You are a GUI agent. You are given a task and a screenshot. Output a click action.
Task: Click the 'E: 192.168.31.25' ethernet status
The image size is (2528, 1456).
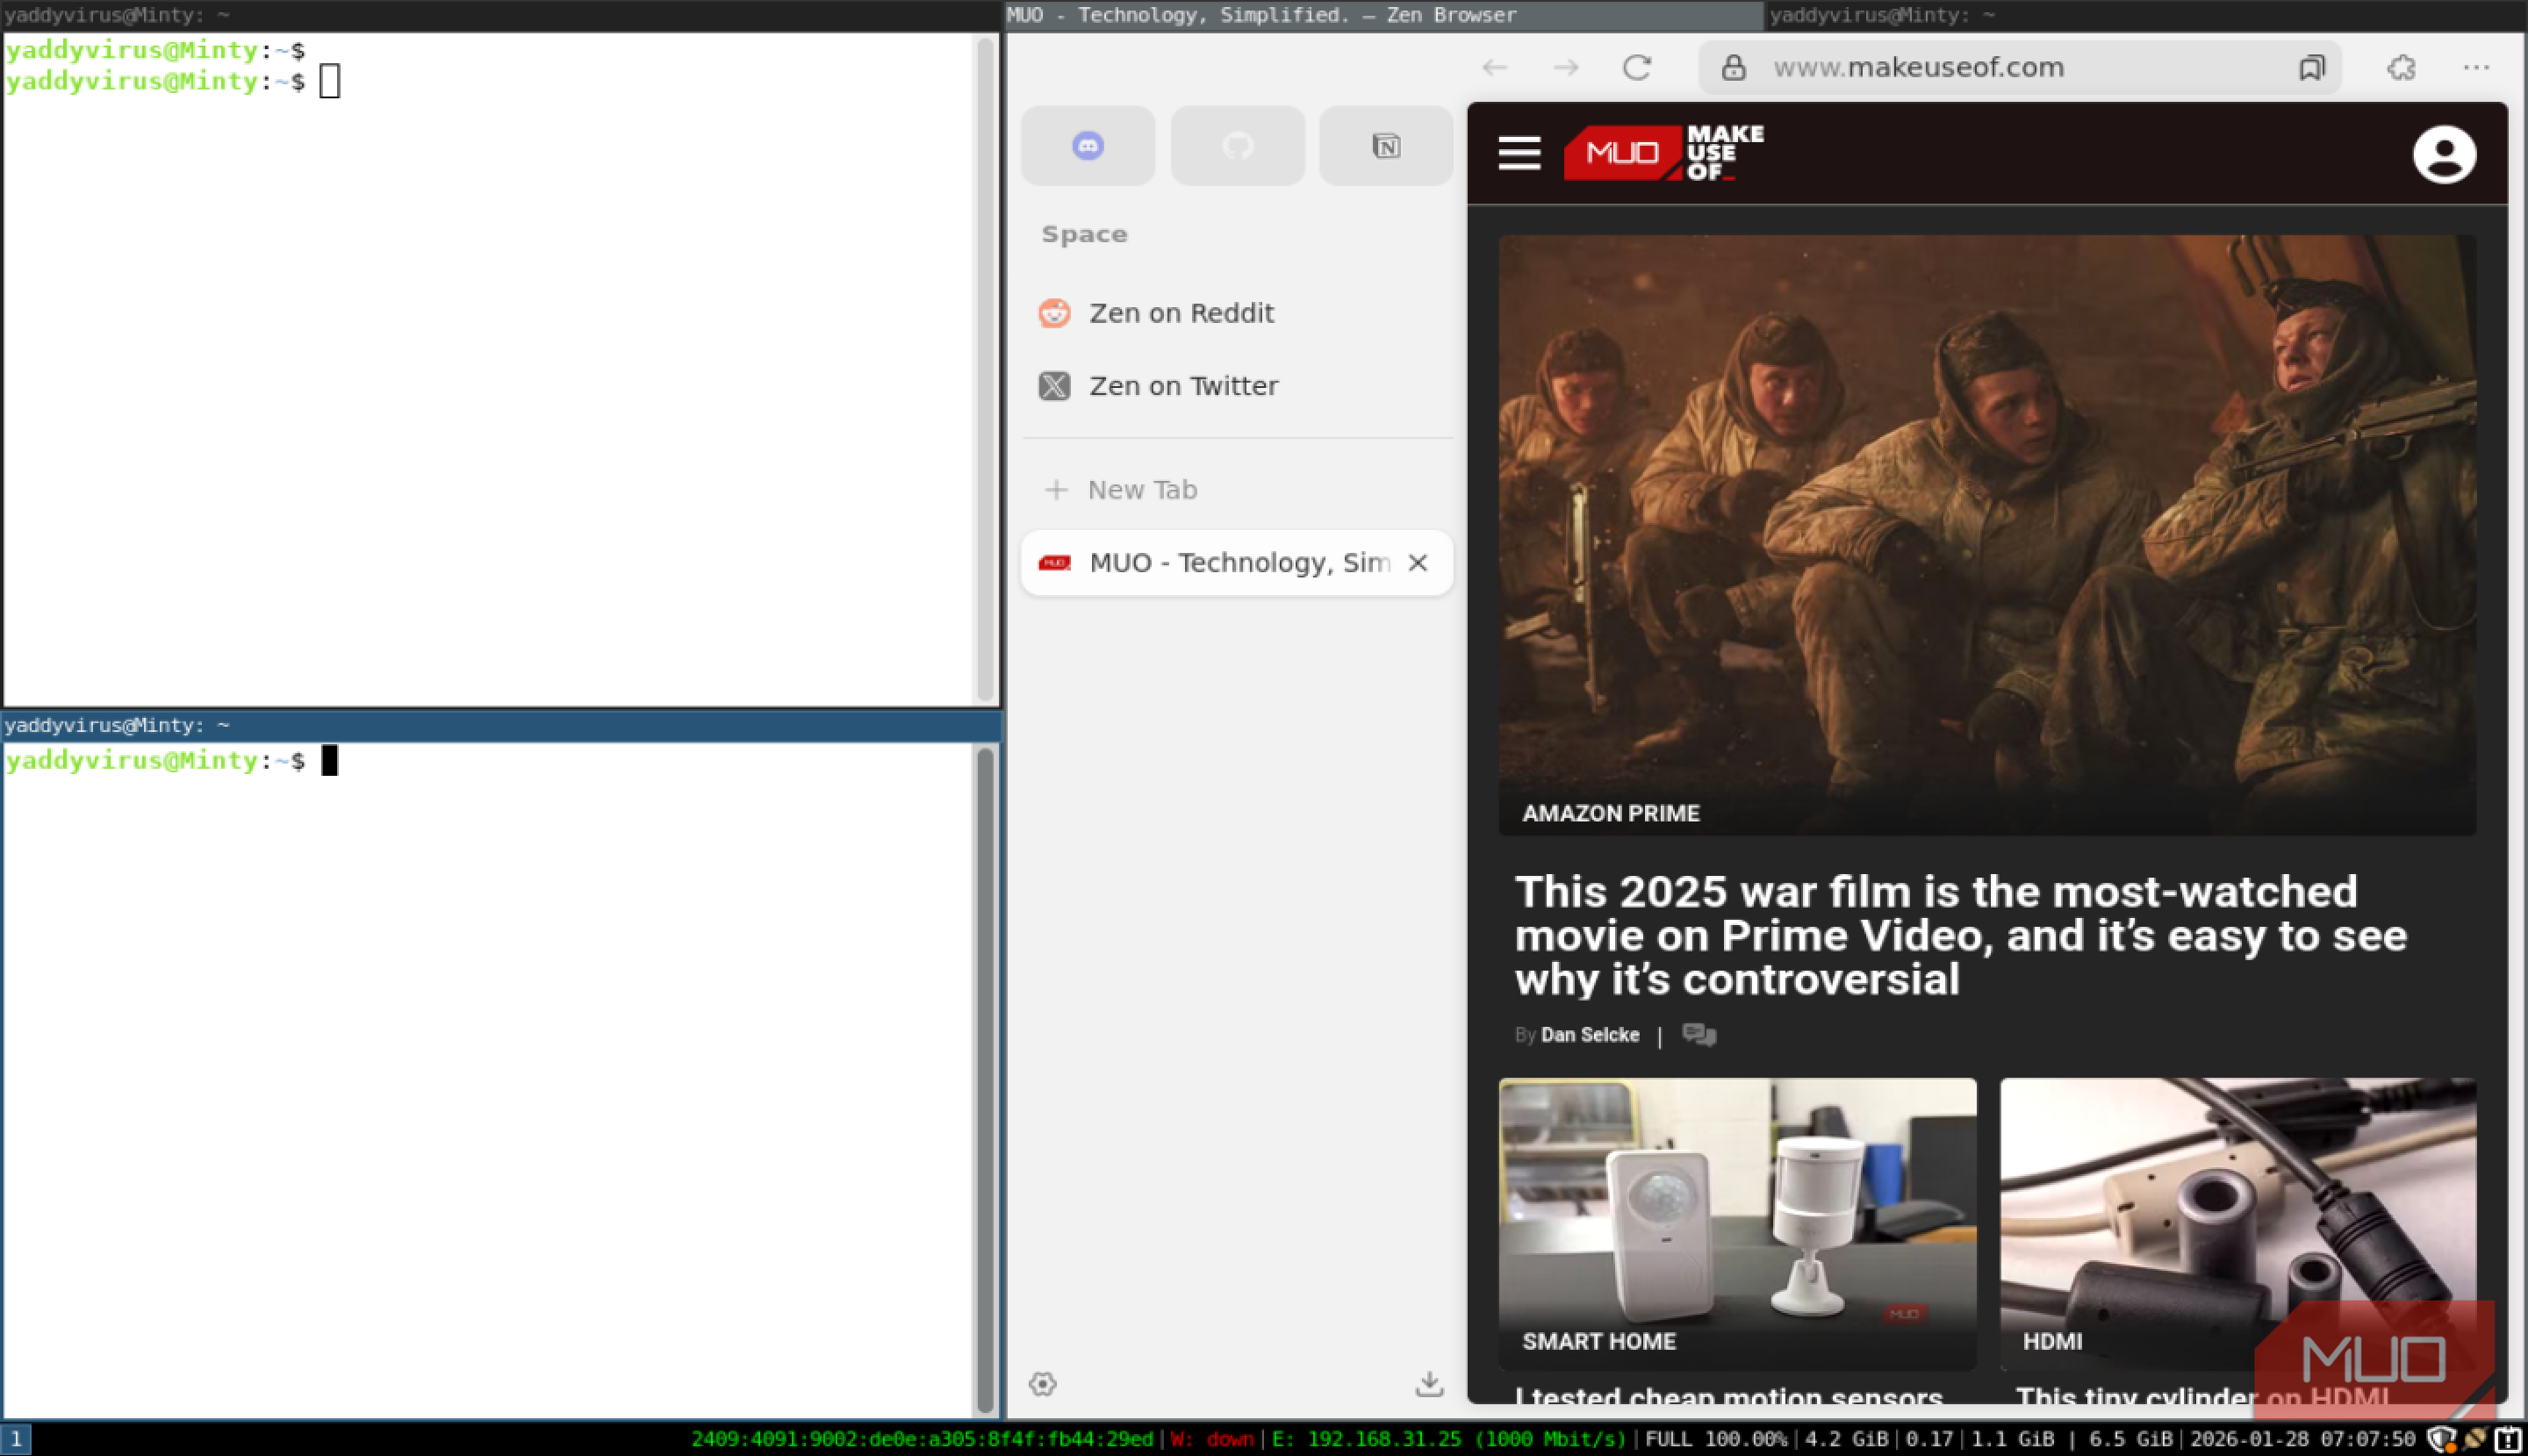pyautogui.click(x=1449, y=1440)
